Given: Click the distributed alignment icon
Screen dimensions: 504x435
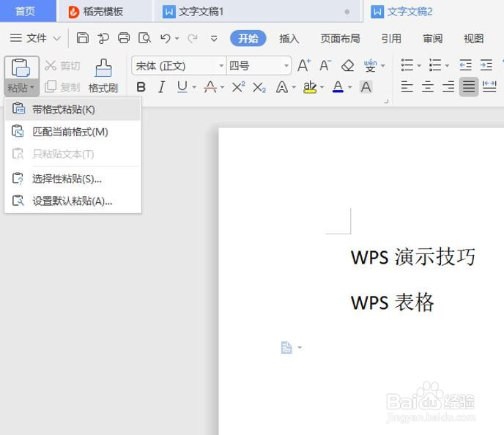Looking at the screenshot, I should (489, 86).
